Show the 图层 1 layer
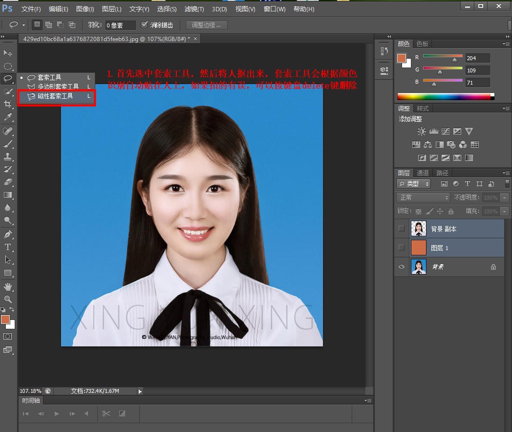The image size is (512, 432). 402,248
